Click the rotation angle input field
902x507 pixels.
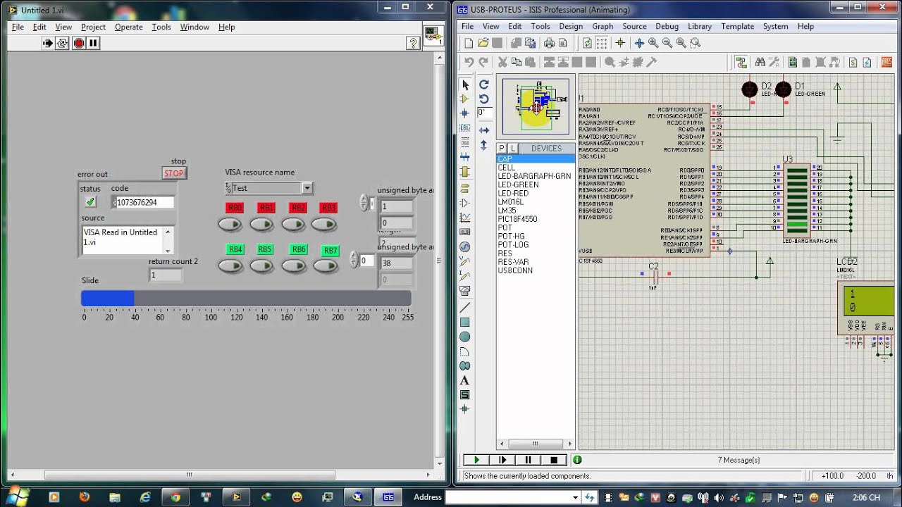[x=483, y=112]
